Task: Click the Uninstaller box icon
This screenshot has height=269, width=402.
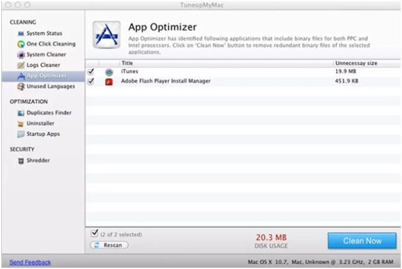Action: click(21, 124)
